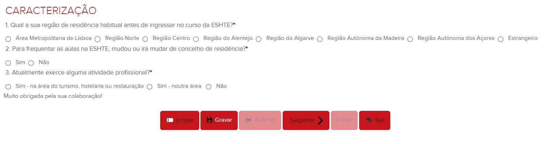Answer Não to changing concelho de residência
557x144 pixels.
click(31, 63)
